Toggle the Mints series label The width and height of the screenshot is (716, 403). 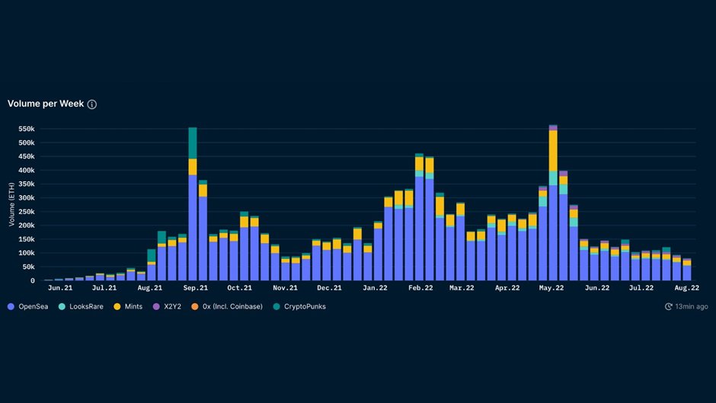133,306
